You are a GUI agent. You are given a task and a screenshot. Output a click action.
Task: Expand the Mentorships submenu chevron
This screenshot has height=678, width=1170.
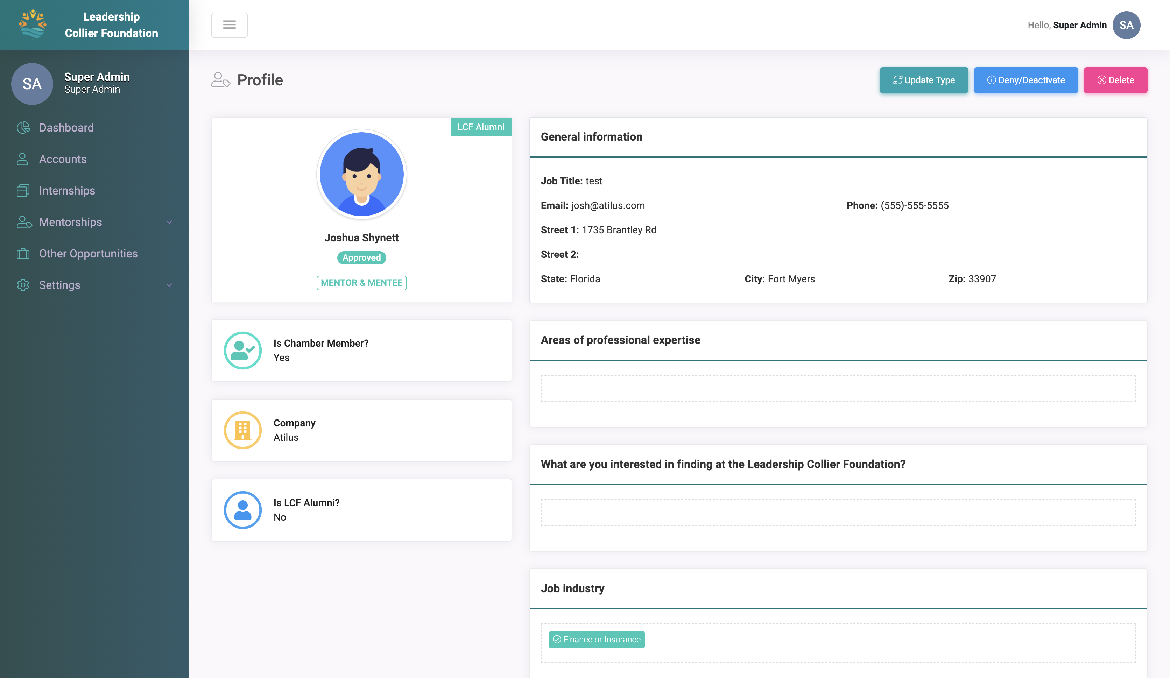(x=169, y=223)
